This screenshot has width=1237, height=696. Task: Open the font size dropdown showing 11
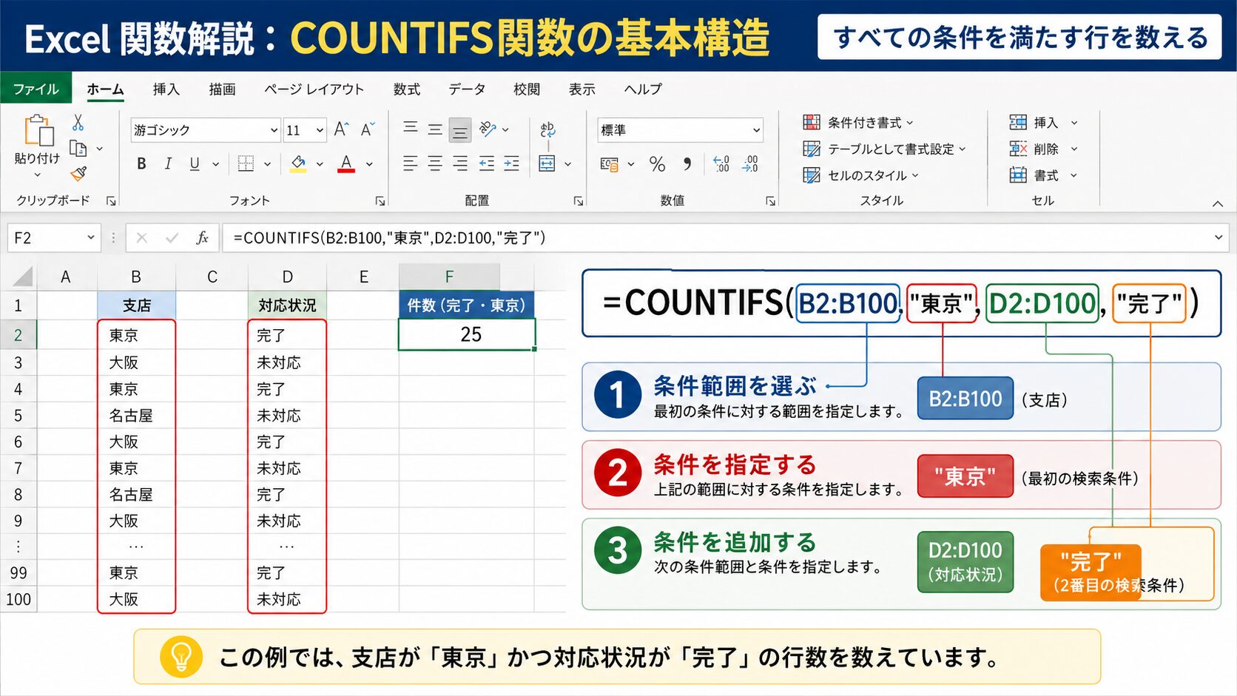click(x=320, y=130)
